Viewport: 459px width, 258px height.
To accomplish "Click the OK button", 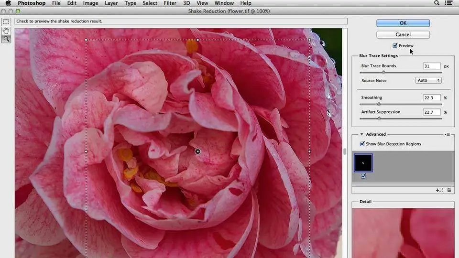I will tap(403, 23).
